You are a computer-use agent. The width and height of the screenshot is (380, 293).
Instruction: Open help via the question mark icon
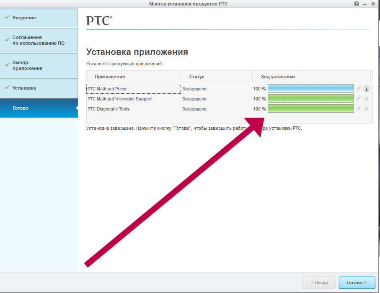(x=357, y=4)
